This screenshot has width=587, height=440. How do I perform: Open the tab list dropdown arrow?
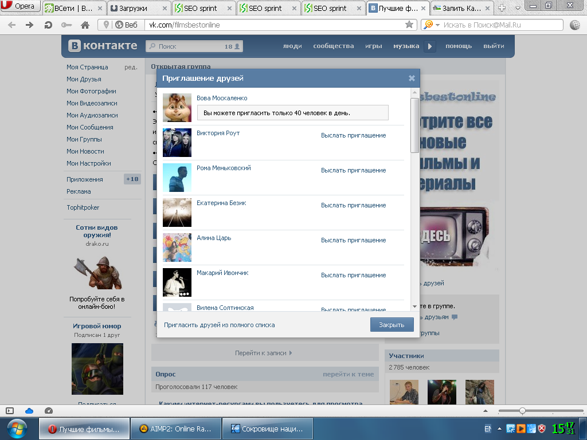coord(518,8)
